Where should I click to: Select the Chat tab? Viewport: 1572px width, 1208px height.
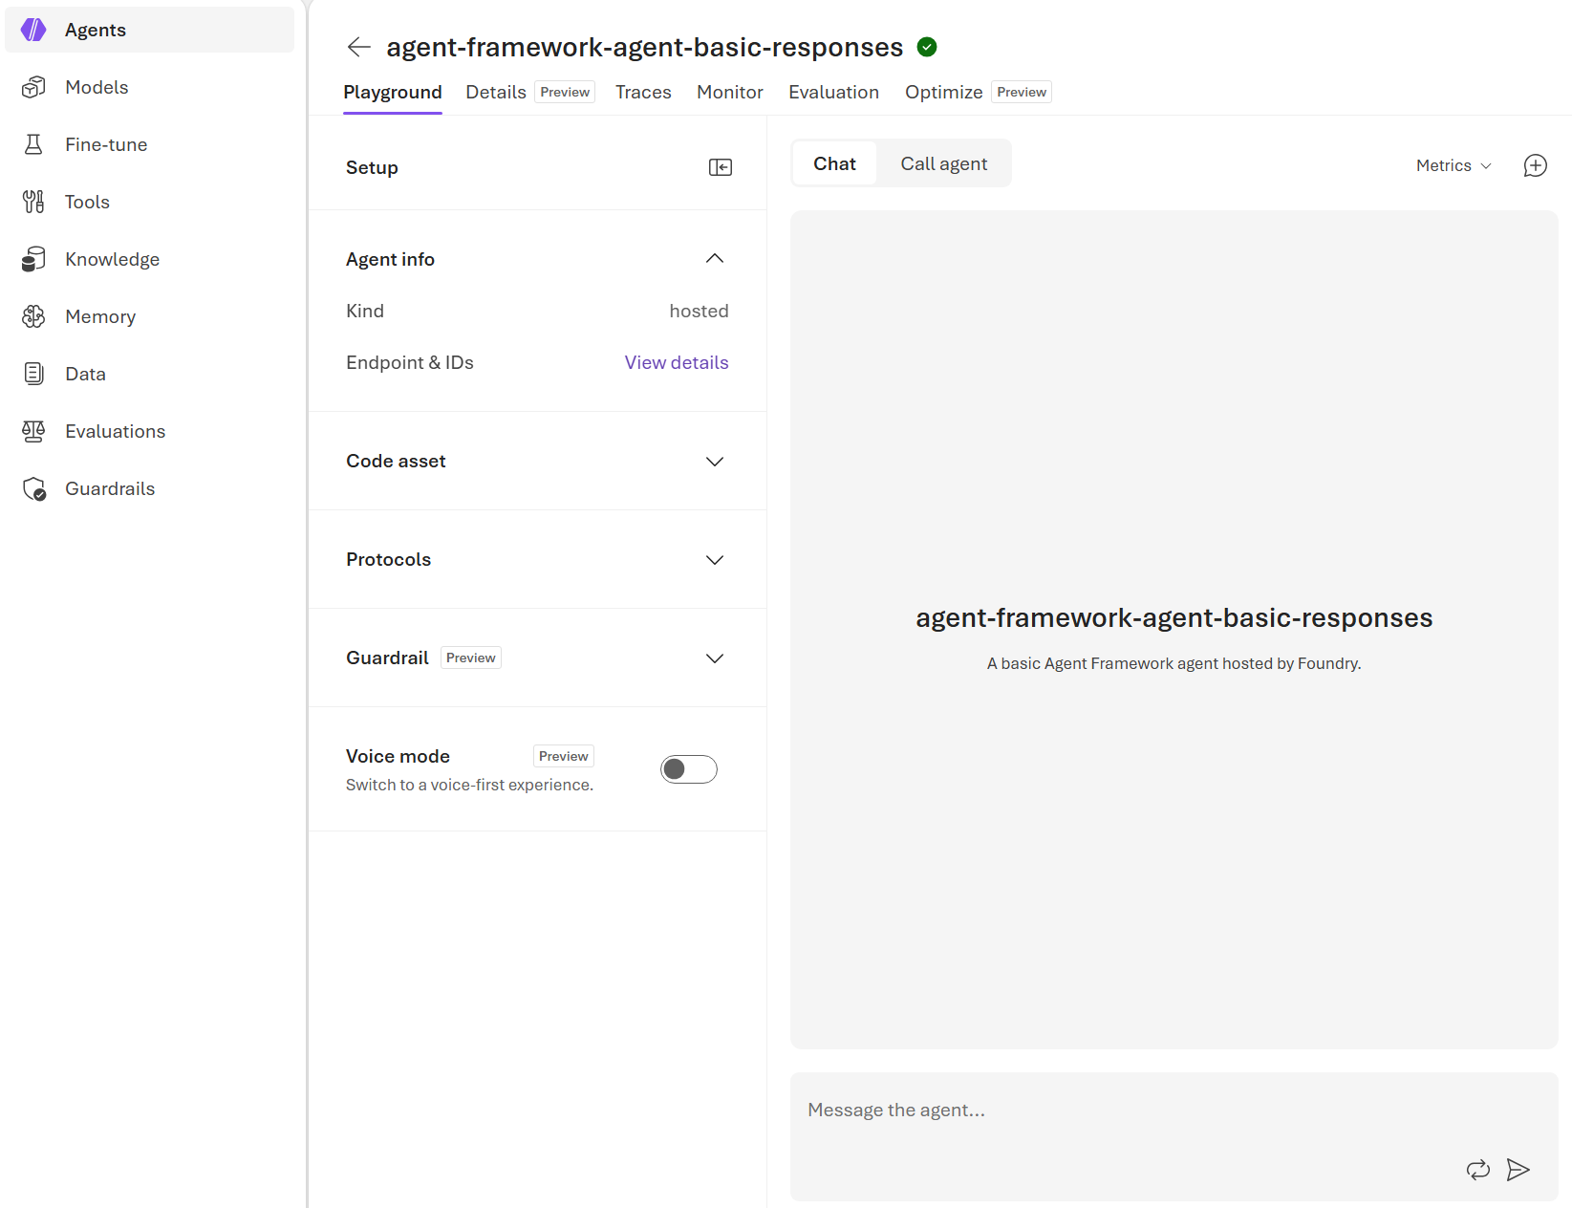tap(834, 163)
